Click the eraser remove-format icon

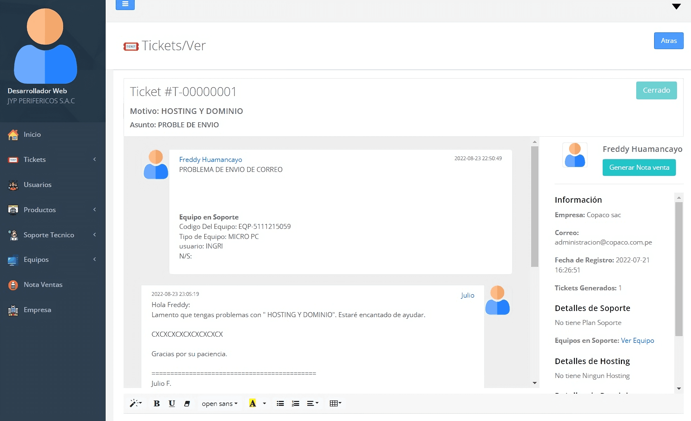[187, 403]
